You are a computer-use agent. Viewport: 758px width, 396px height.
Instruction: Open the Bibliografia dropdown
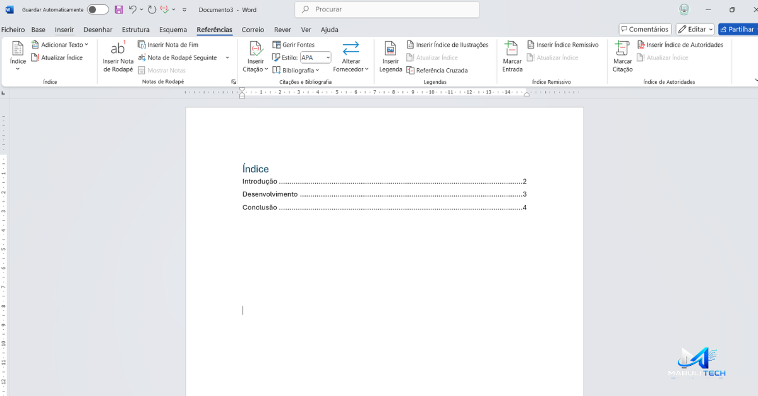[x=296, y=70]
